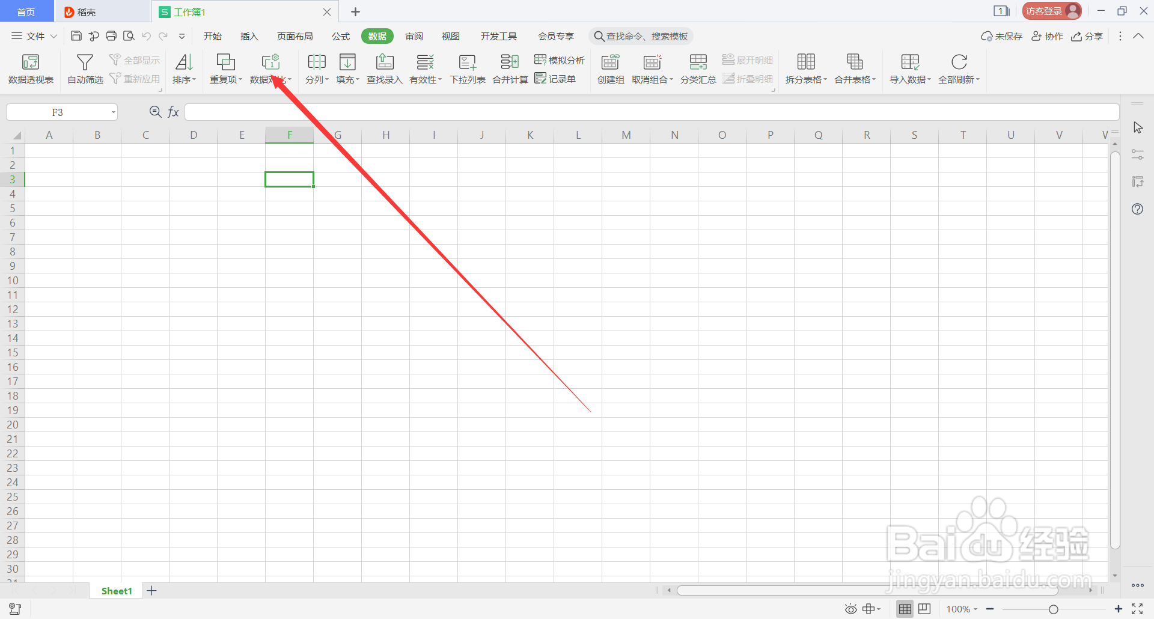Viewport: 1154px width, 619px height.
Task: Switch to the 页面布局 ribbon tab
Action: coord(295,36)
